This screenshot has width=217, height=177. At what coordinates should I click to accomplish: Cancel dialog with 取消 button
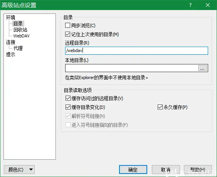click(166, 169)
